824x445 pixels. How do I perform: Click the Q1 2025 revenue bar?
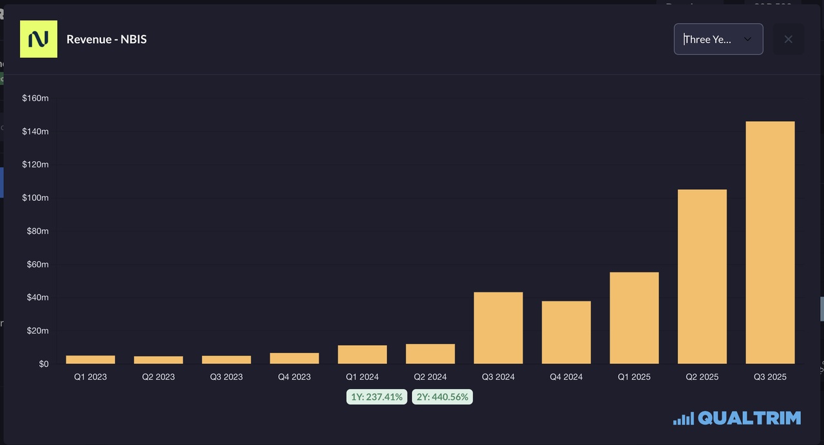pos(634,317)
